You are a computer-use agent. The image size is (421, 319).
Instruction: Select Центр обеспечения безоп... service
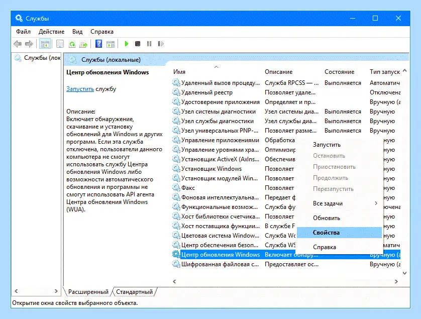pos(220,245)
